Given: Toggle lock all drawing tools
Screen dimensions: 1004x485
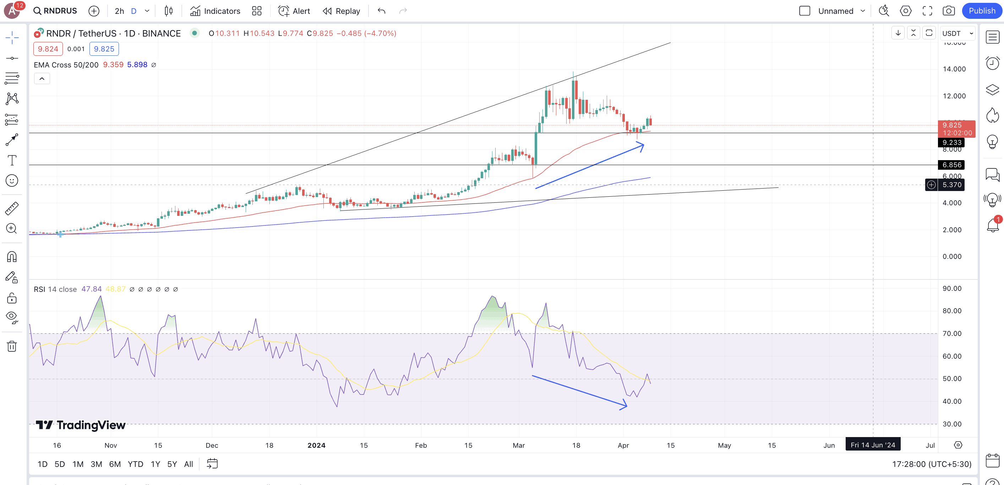Looking at the screenshot, I should [x=12, y=298].
